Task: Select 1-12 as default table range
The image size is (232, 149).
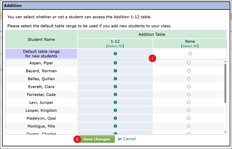Action: 115,54
